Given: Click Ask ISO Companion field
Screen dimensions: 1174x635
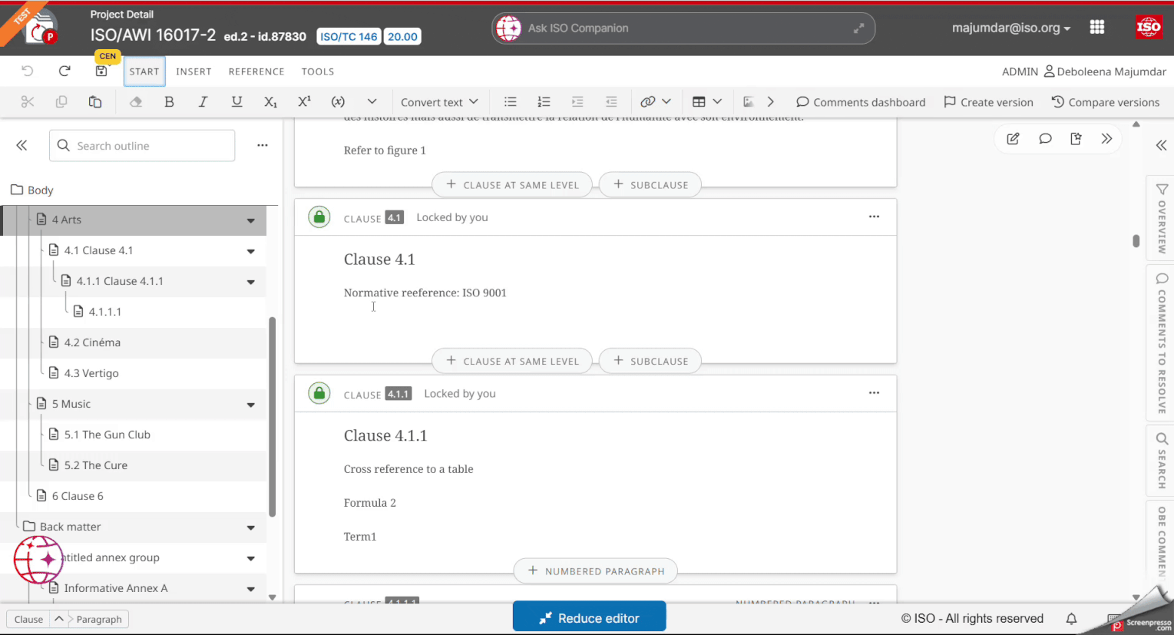Looking at the screenshot, I should point(683,28).
